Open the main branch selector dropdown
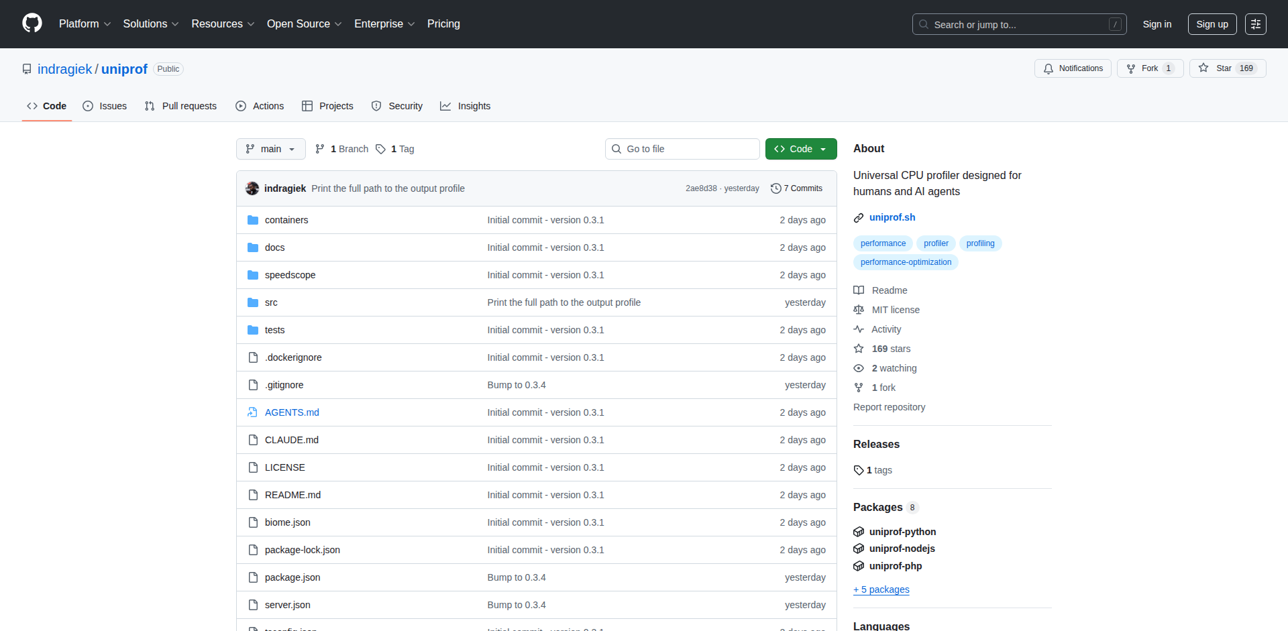This screenshot has height=631, width=1288. pyautogui.click(x=271, y=149)
